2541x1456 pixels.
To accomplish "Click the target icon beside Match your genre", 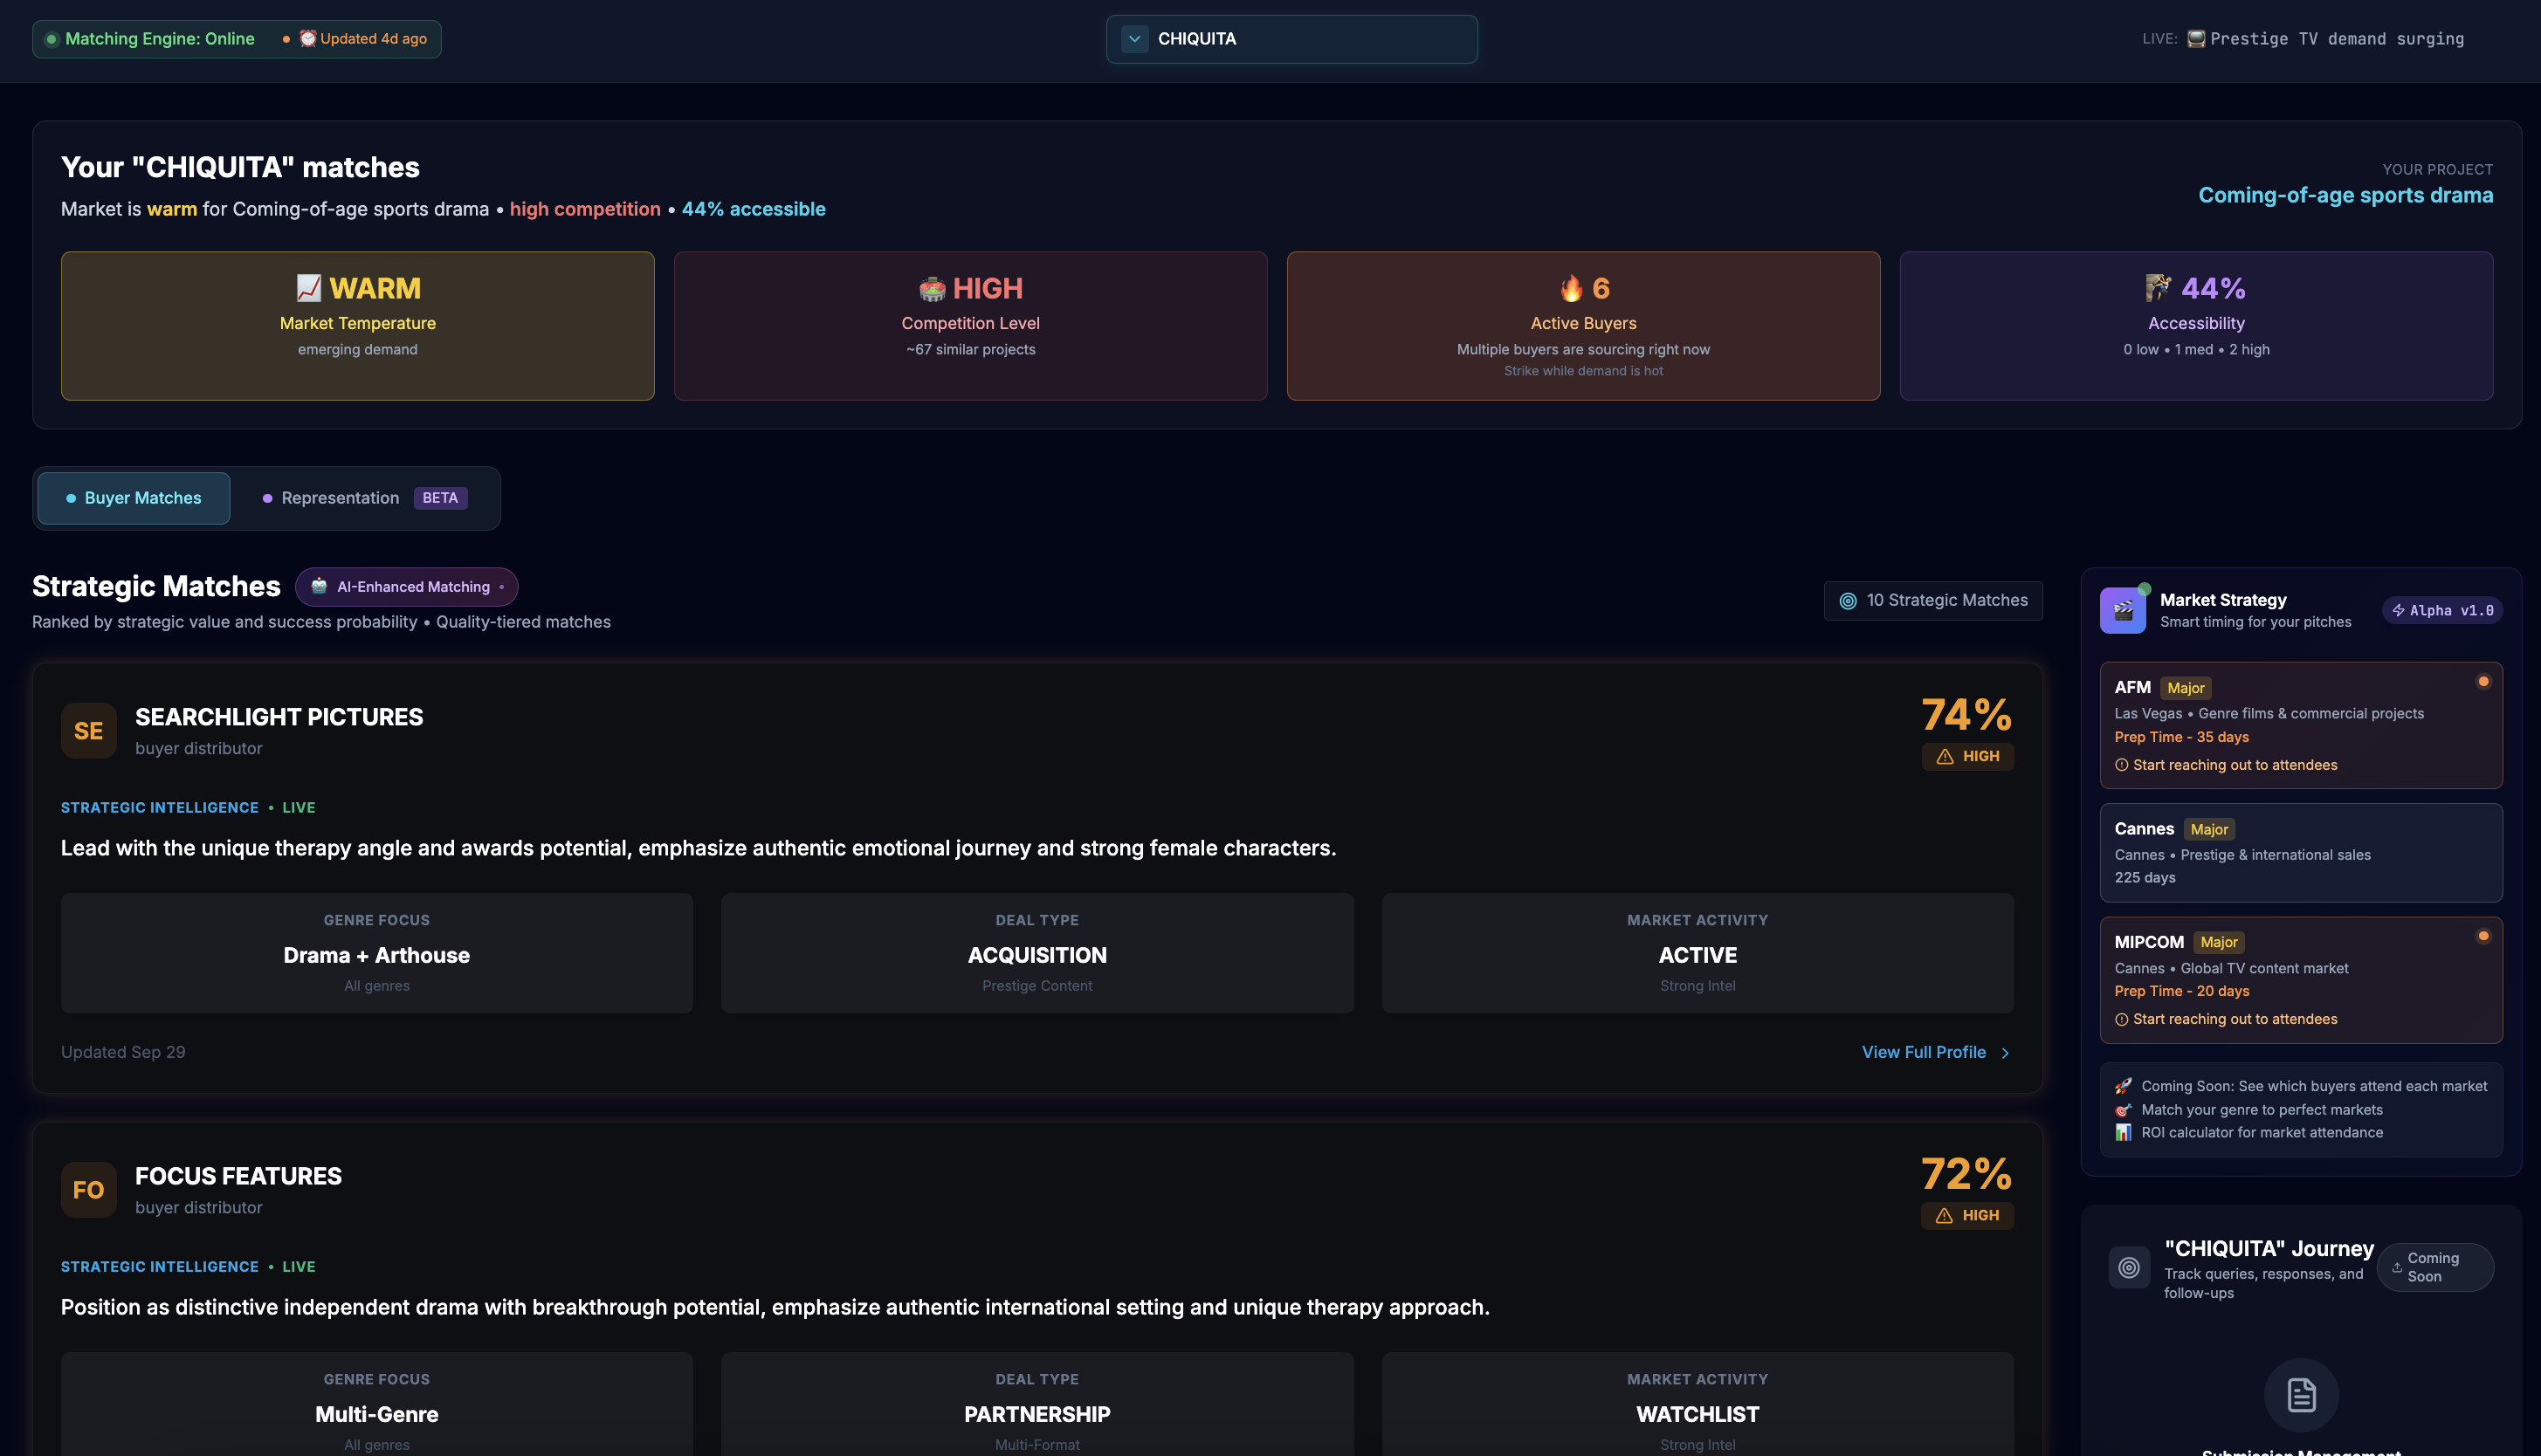I will pyautogui.click(x=2123, y=1110).
